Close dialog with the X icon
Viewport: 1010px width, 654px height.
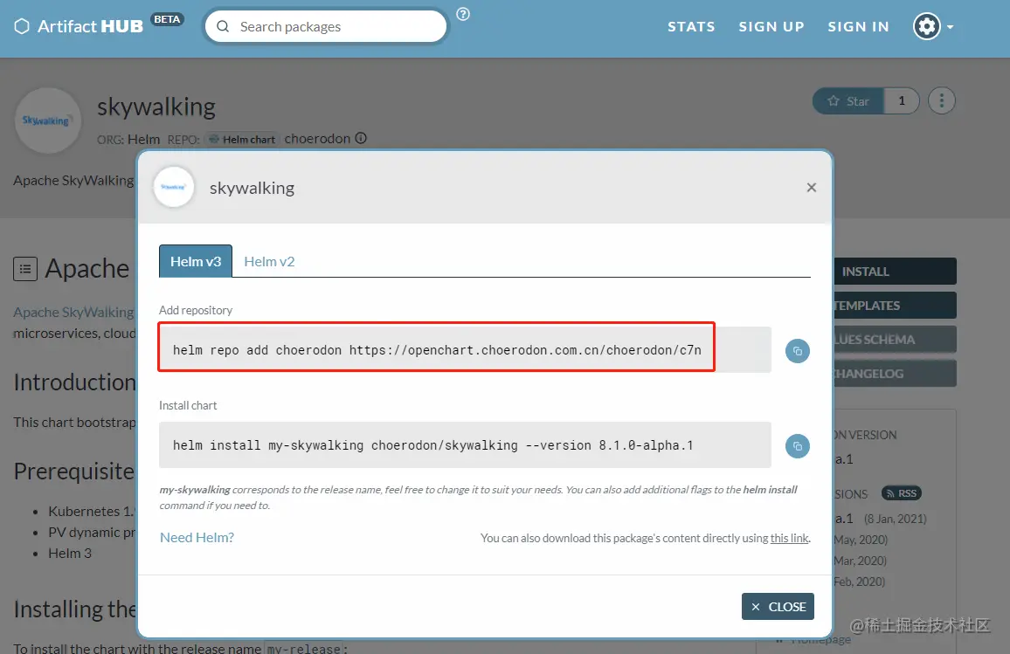(x=812, y=188)
